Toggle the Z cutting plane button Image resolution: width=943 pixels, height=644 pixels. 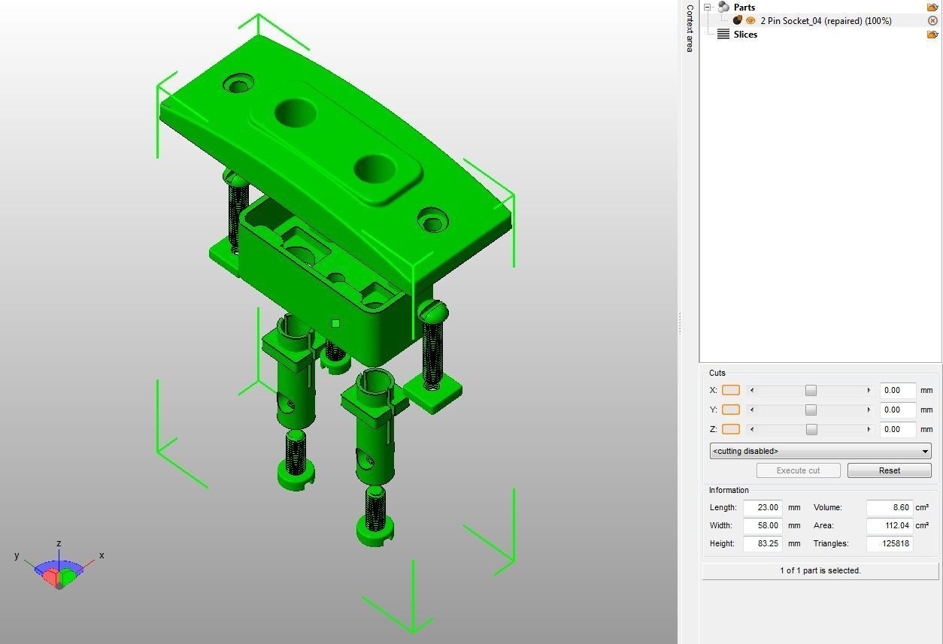point(731,429)
